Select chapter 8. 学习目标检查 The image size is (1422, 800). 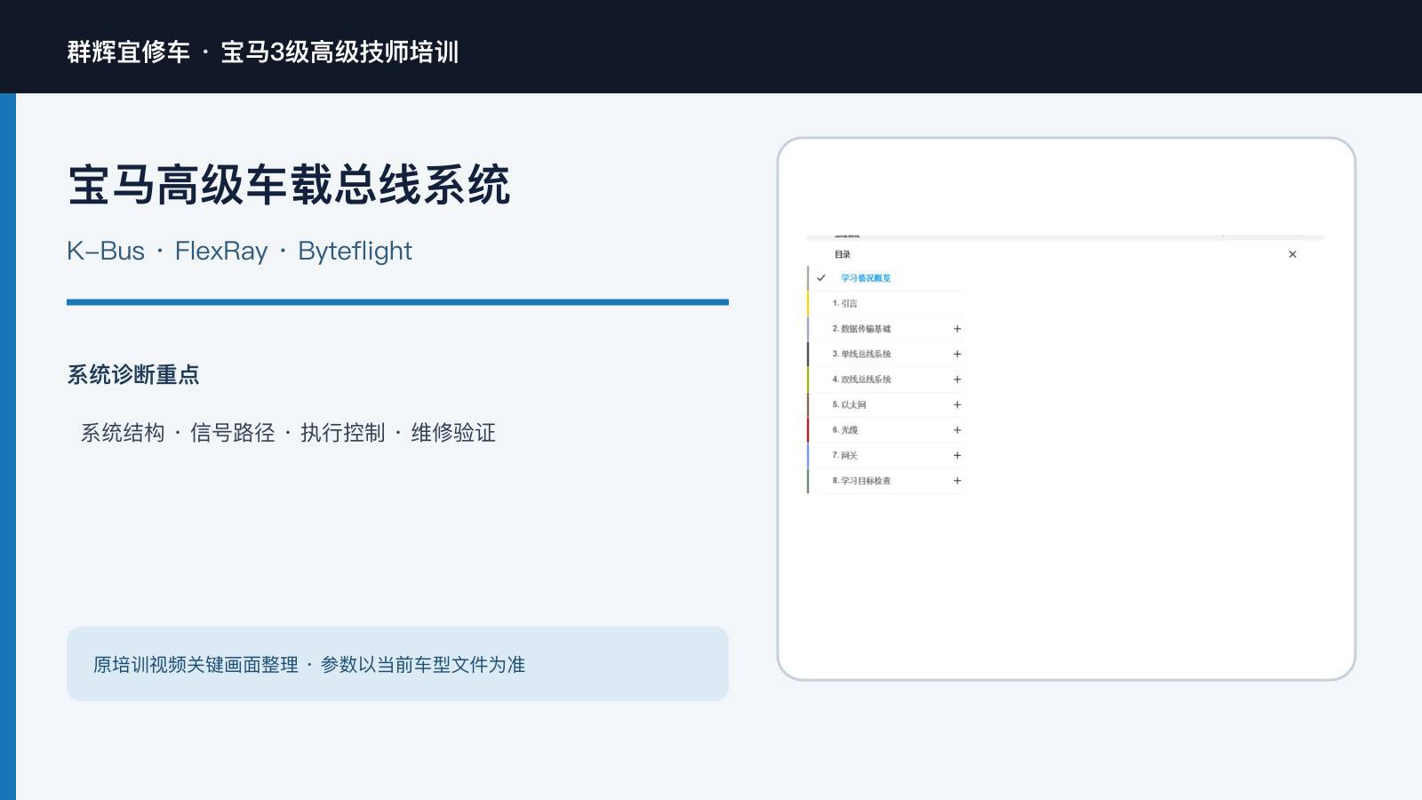861,481
